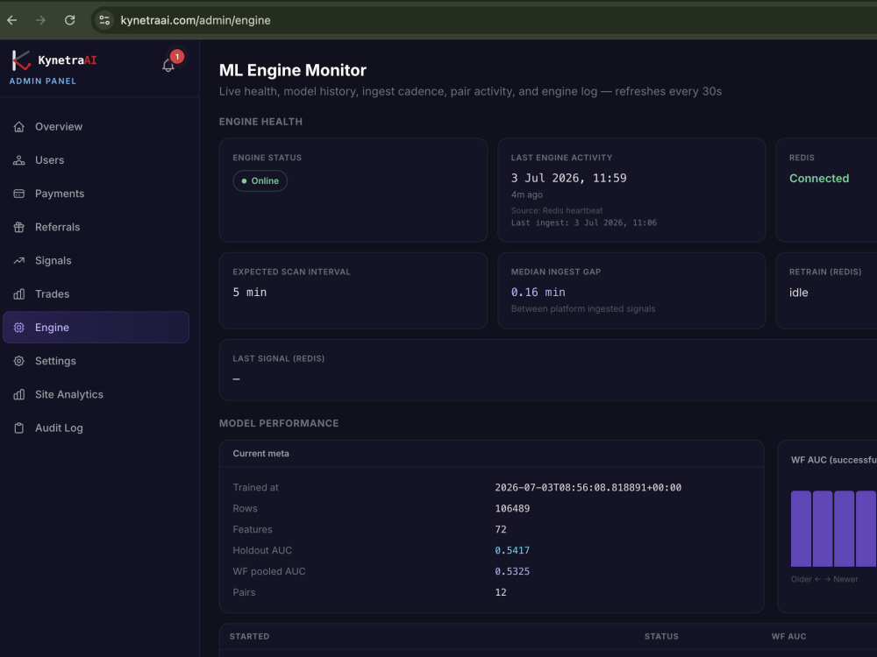
Task: Click the STARTED column header
Action: click(x=249, y=636)
